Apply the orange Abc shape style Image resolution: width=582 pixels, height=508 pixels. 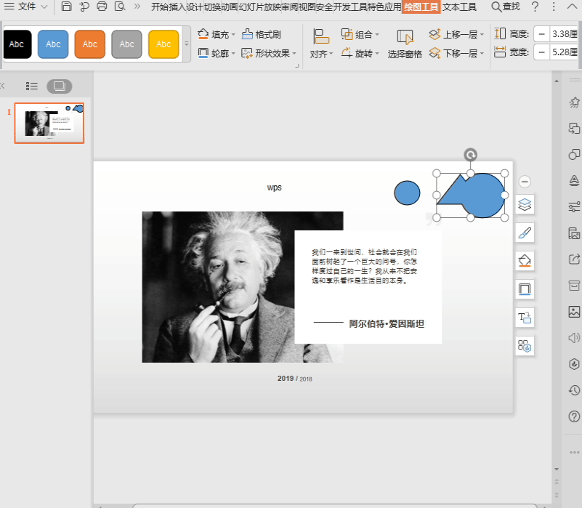tap(90, 44)
